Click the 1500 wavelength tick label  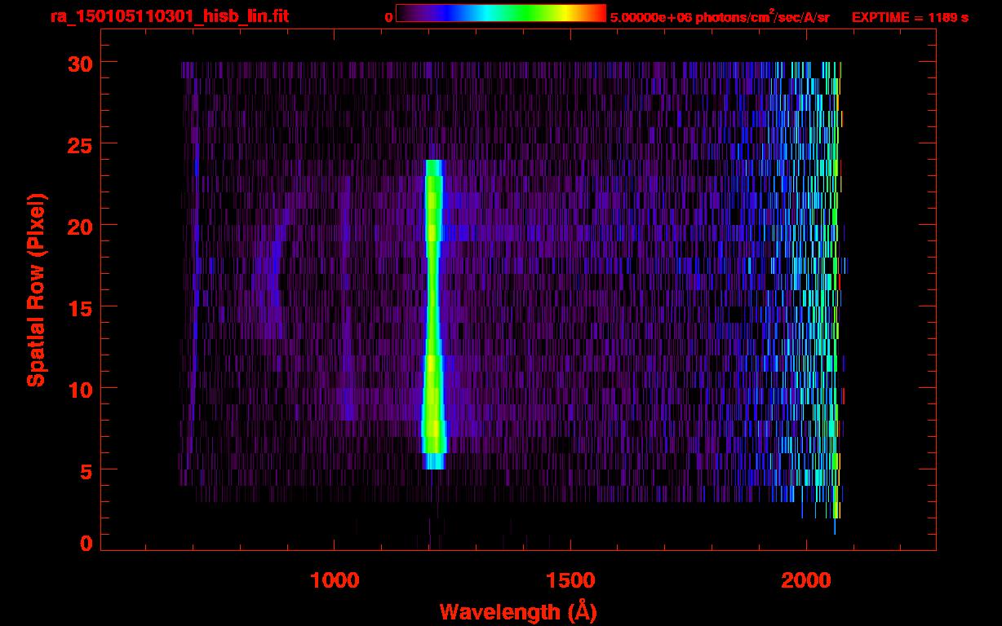pos(570,580)
